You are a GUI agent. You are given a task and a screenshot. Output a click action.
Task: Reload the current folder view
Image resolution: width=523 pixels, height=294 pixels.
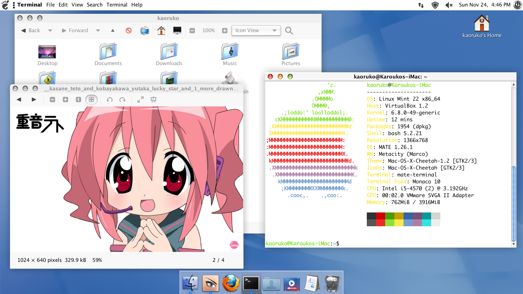pyautogui.click(x=145, y=31)
